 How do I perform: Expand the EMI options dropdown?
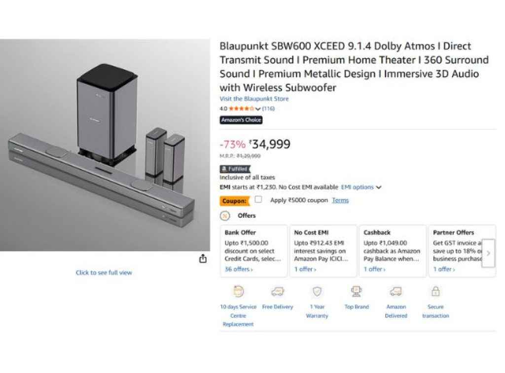coord(361,187)
